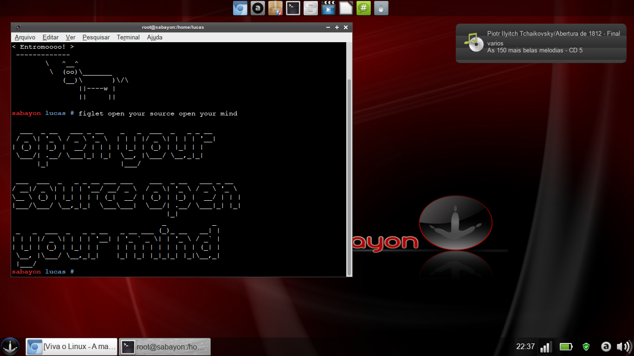
Task: Open the Arquivo menu
Action: click(x=25, y=37)
